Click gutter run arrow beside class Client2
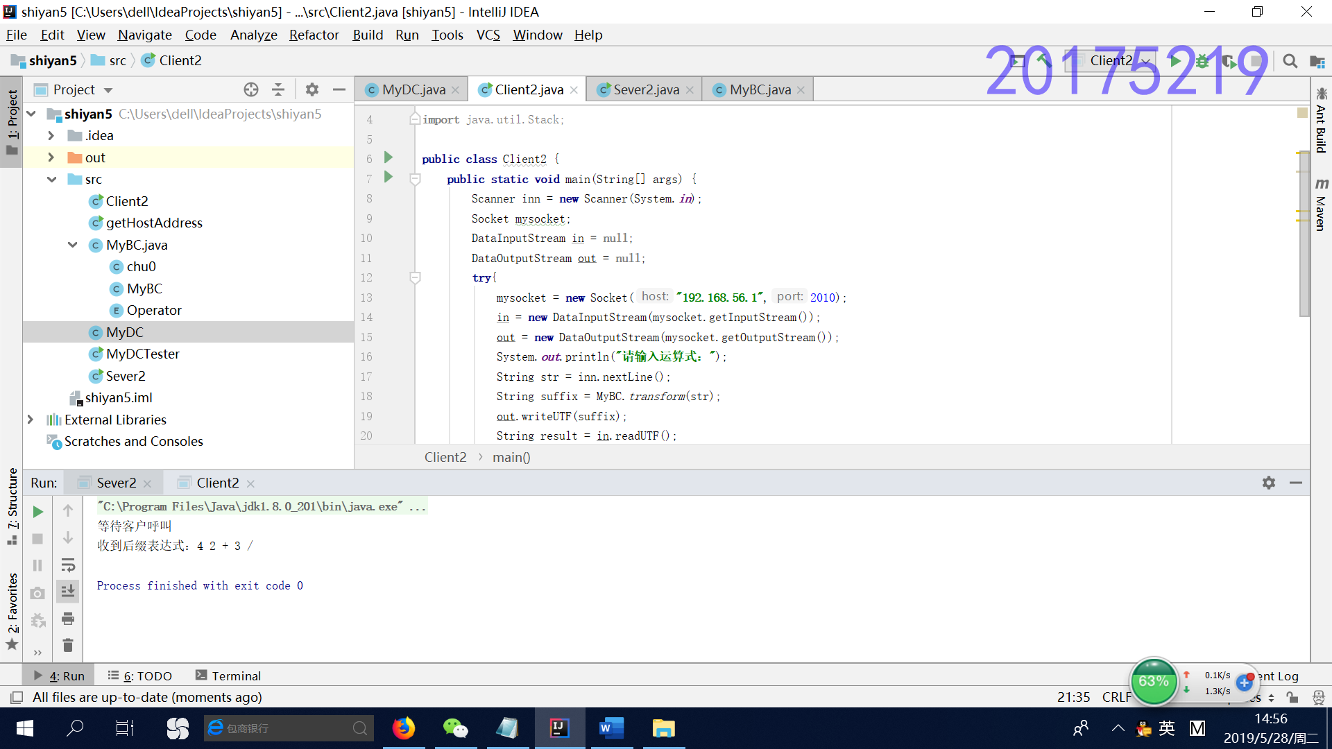 coord(388,158)
